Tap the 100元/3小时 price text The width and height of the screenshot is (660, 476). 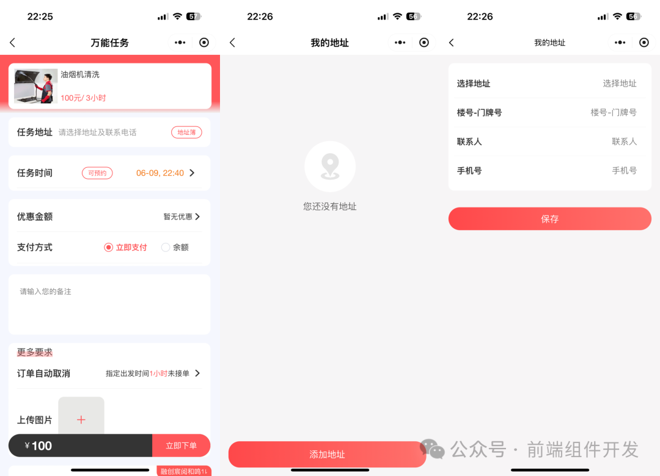[83, 98]
